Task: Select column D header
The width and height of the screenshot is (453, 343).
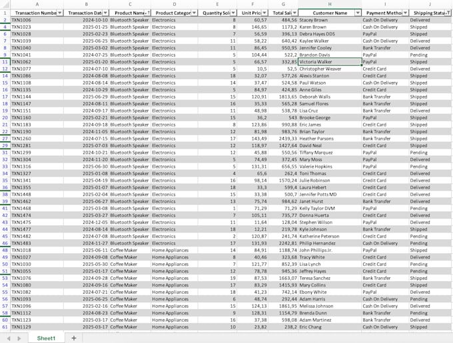Action: click(175, 5)
